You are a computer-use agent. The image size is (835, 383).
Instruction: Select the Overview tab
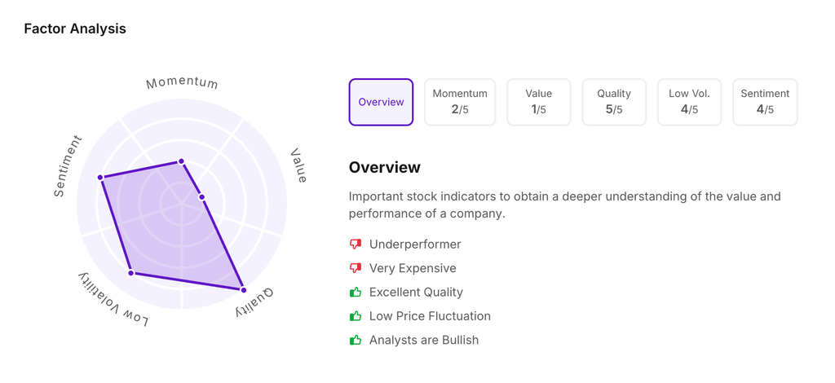tap(381, 102)
